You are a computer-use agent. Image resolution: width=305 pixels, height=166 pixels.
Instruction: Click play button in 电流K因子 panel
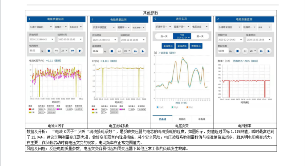(x=80, y=51)
